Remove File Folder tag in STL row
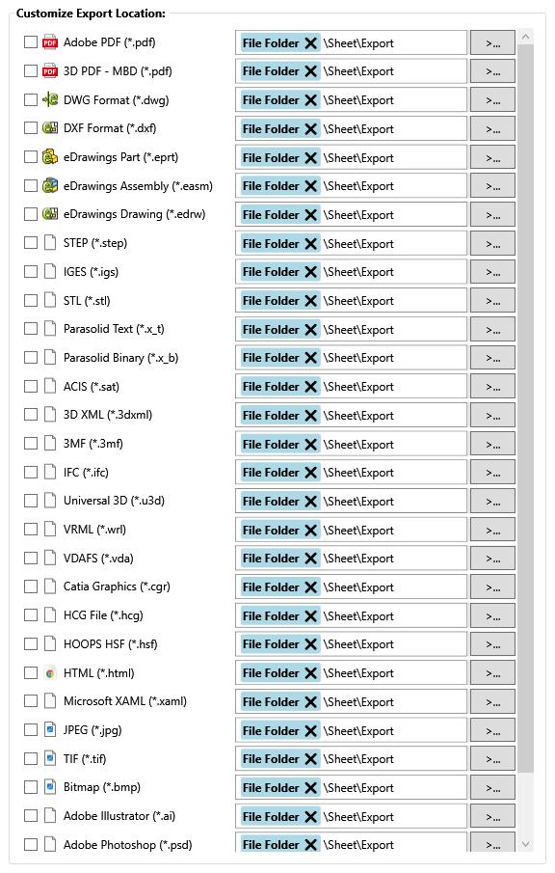This screenshot has height=873, width=555. (311, 301)
